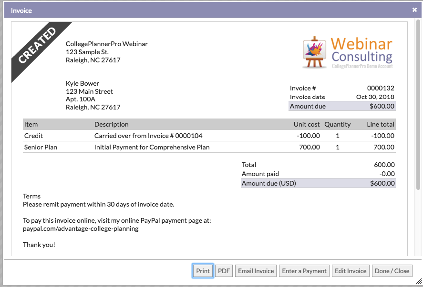
Task: Click the -100.00 unit cost cell
Action: [308, 136]
